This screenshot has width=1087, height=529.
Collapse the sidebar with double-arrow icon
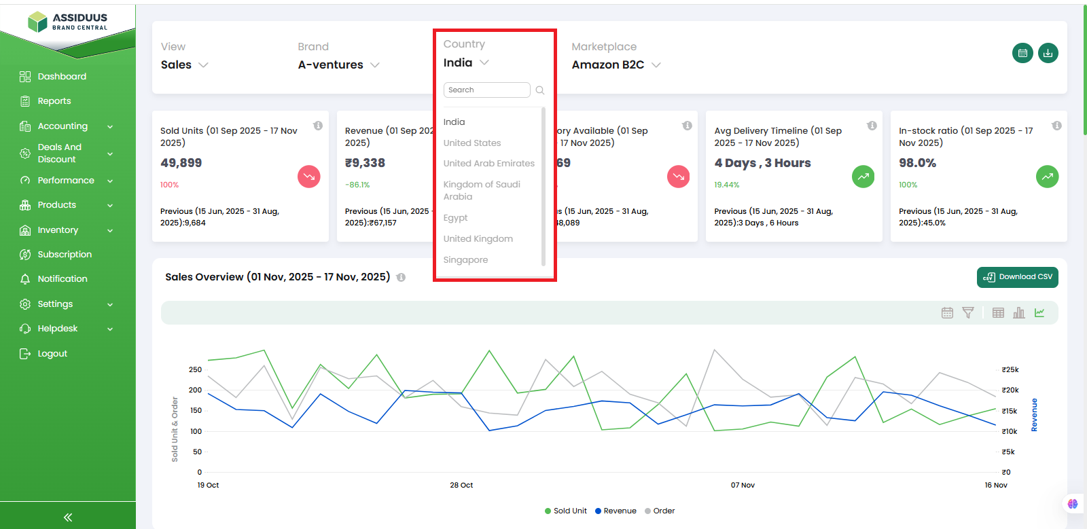[x=68, y=517]
